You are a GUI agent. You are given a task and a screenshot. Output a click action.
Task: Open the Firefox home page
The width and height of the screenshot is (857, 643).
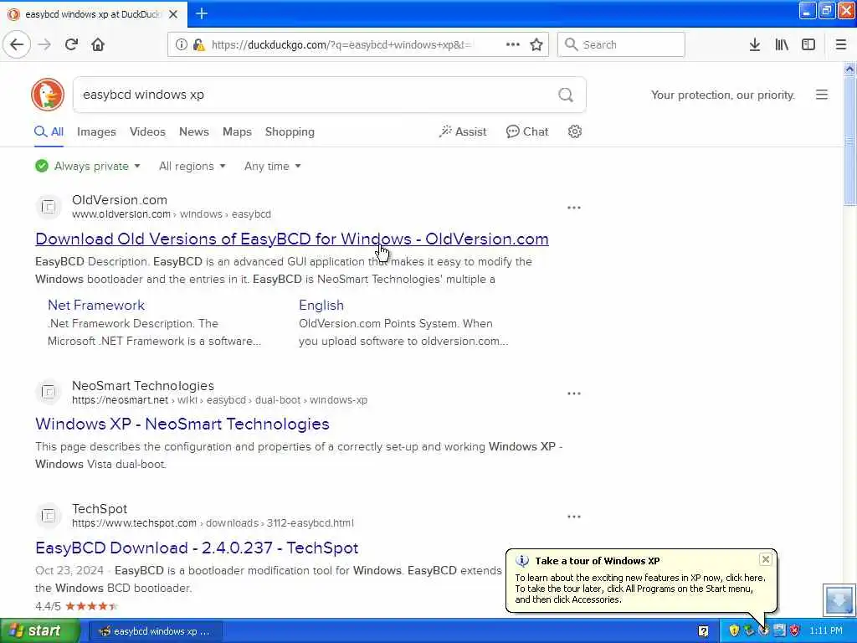point(98,44)
